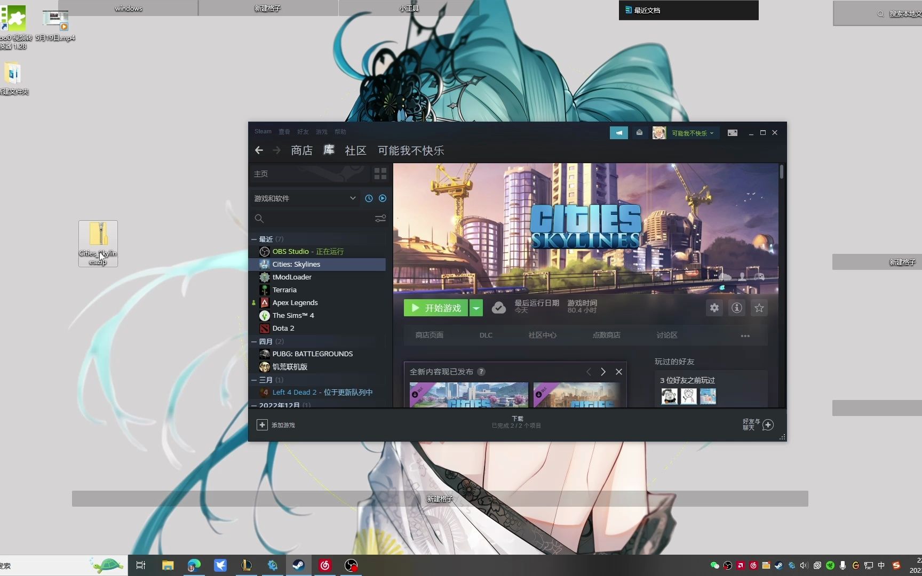Open the 好友 (Friends) menu
This screenshot has width=922, height=576.
[303, 131]
